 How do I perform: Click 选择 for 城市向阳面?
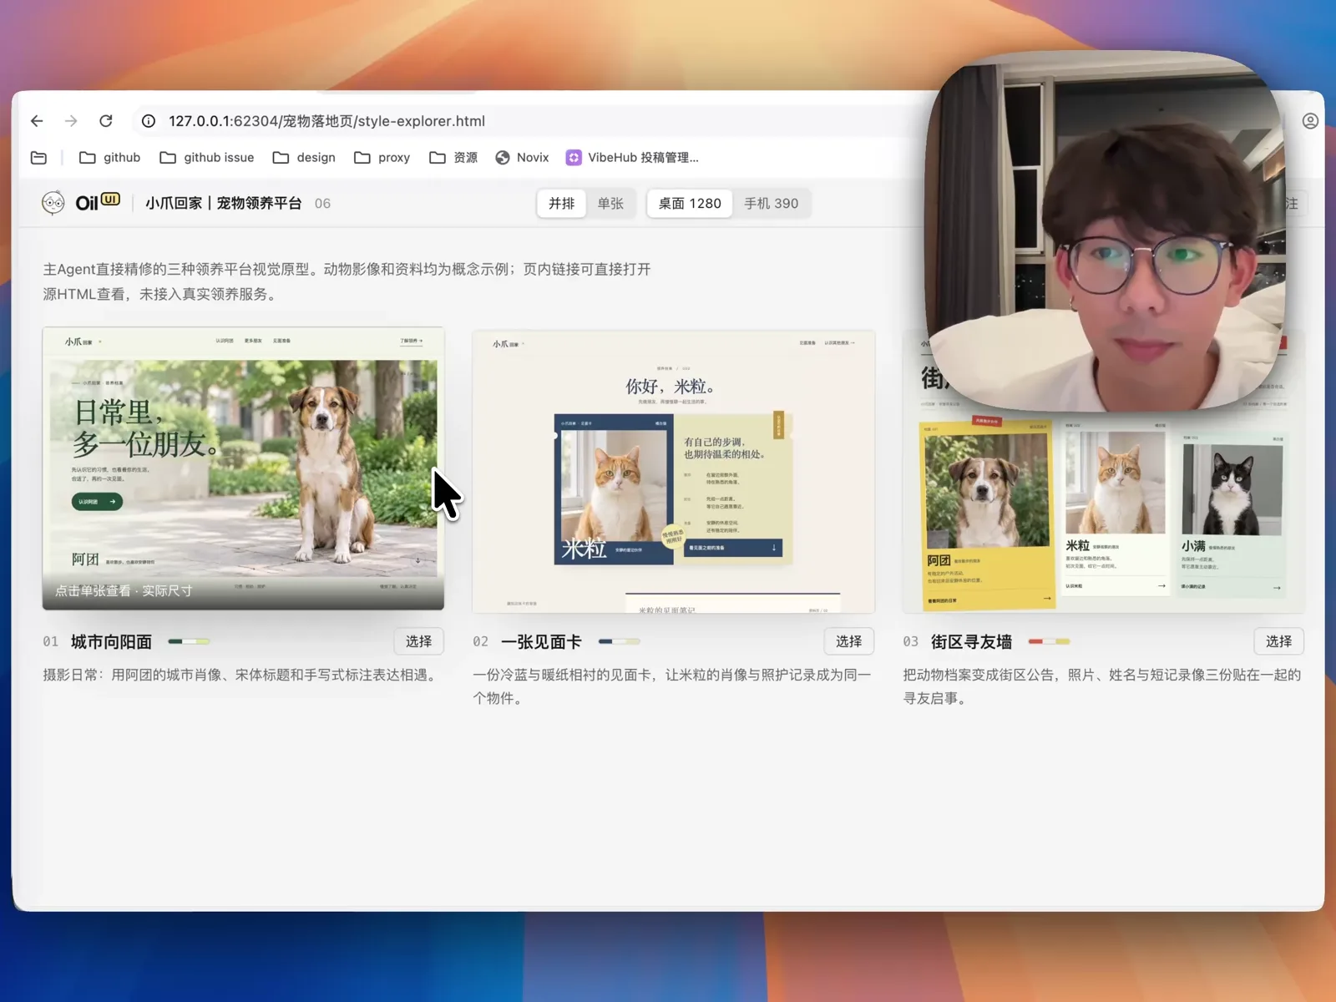[419, 641]
